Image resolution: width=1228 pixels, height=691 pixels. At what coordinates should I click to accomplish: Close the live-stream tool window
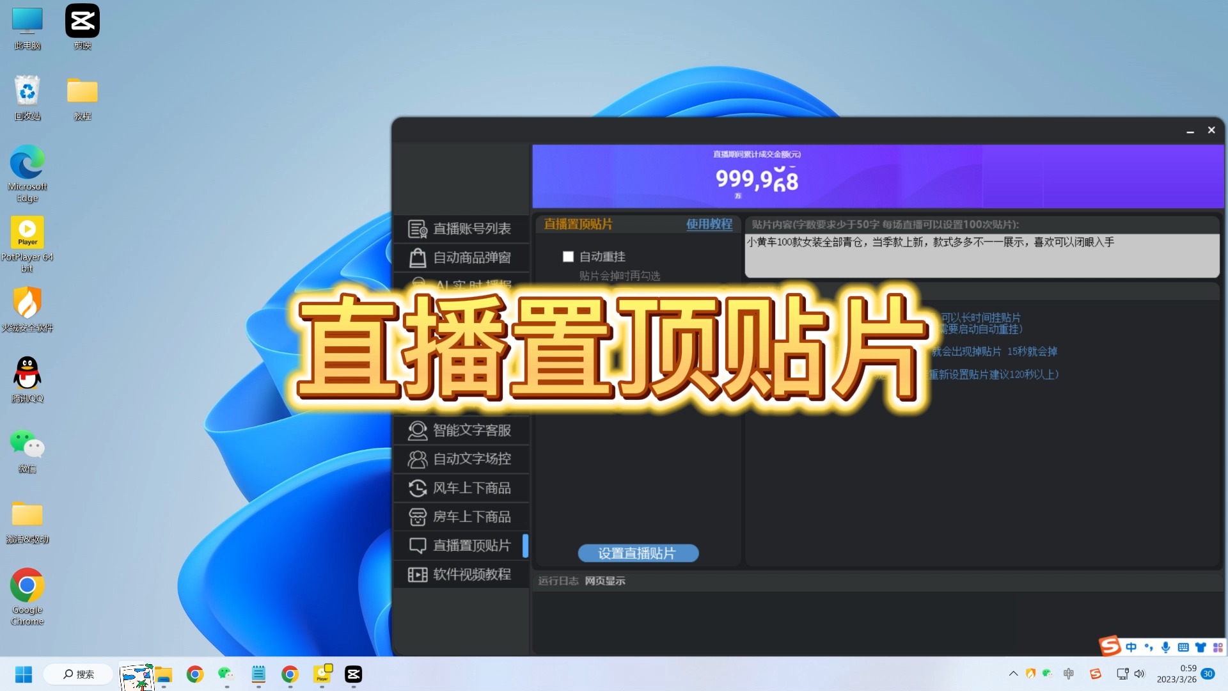[1211, 130]
